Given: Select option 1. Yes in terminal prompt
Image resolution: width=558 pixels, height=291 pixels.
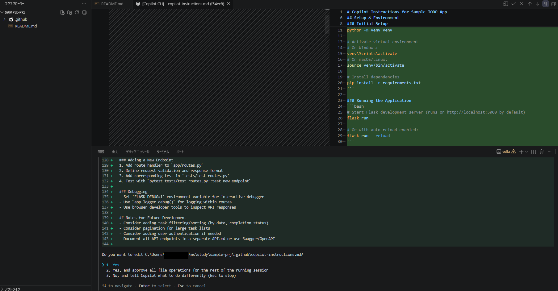Looking at the screenshot, I should 113,265.
